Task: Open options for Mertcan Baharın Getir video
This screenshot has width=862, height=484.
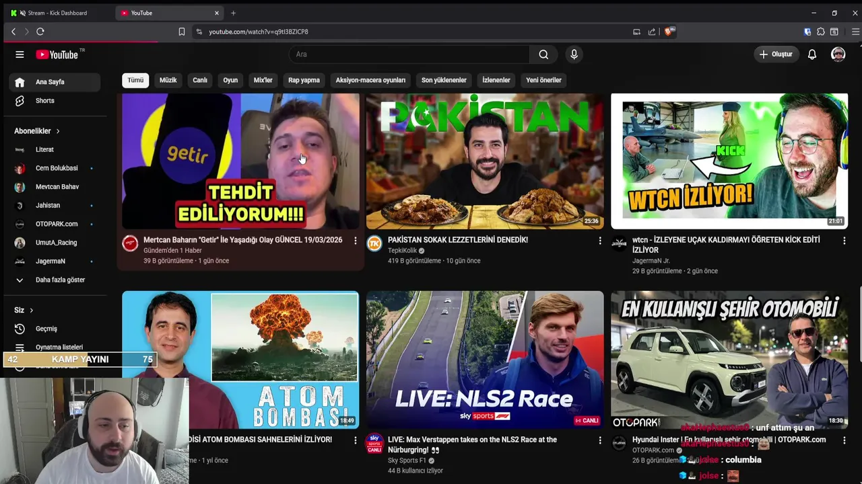Action: coord(356,241)
